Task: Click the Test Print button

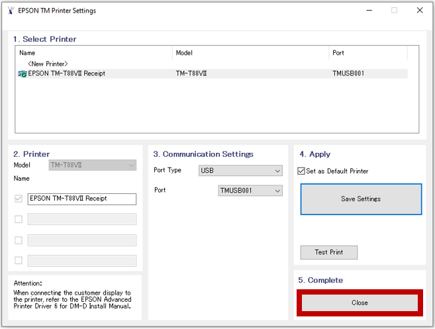Action: click(329, 252)
